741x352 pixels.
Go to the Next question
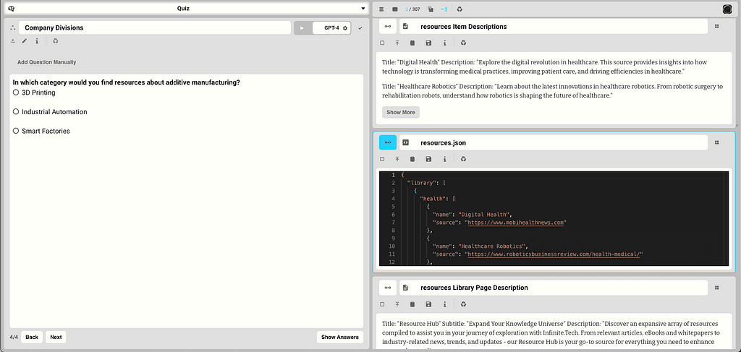[56, 337]
